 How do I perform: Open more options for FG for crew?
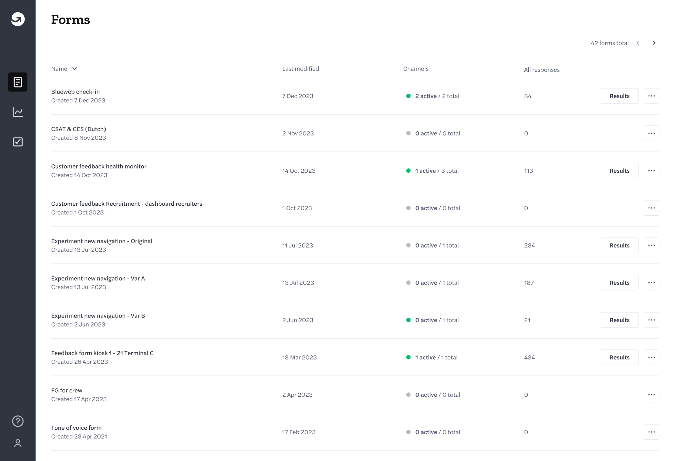(652, 395)
